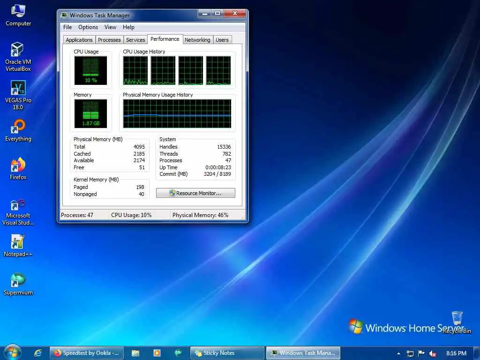Click the Handles value 15336
This screenshot has height=360, width=480.
[x=224, y=147]
